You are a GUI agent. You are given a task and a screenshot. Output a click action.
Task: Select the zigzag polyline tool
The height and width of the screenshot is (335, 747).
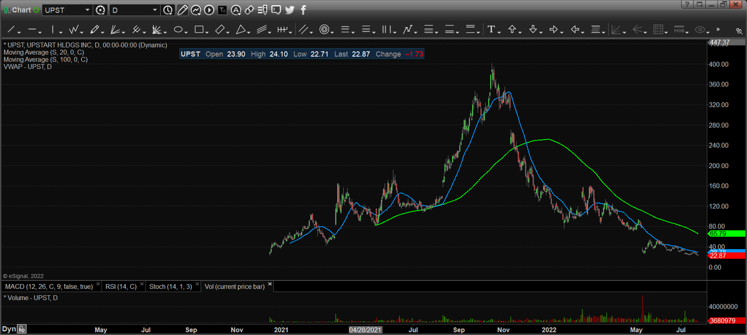pyautogui.click(x=73, y=29)
